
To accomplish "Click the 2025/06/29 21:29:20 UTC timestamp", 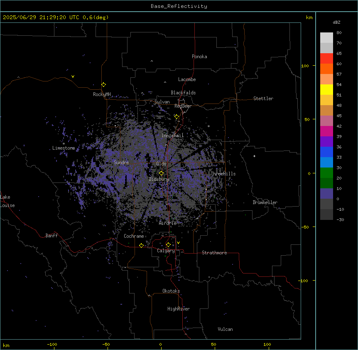I will point(41,17).
